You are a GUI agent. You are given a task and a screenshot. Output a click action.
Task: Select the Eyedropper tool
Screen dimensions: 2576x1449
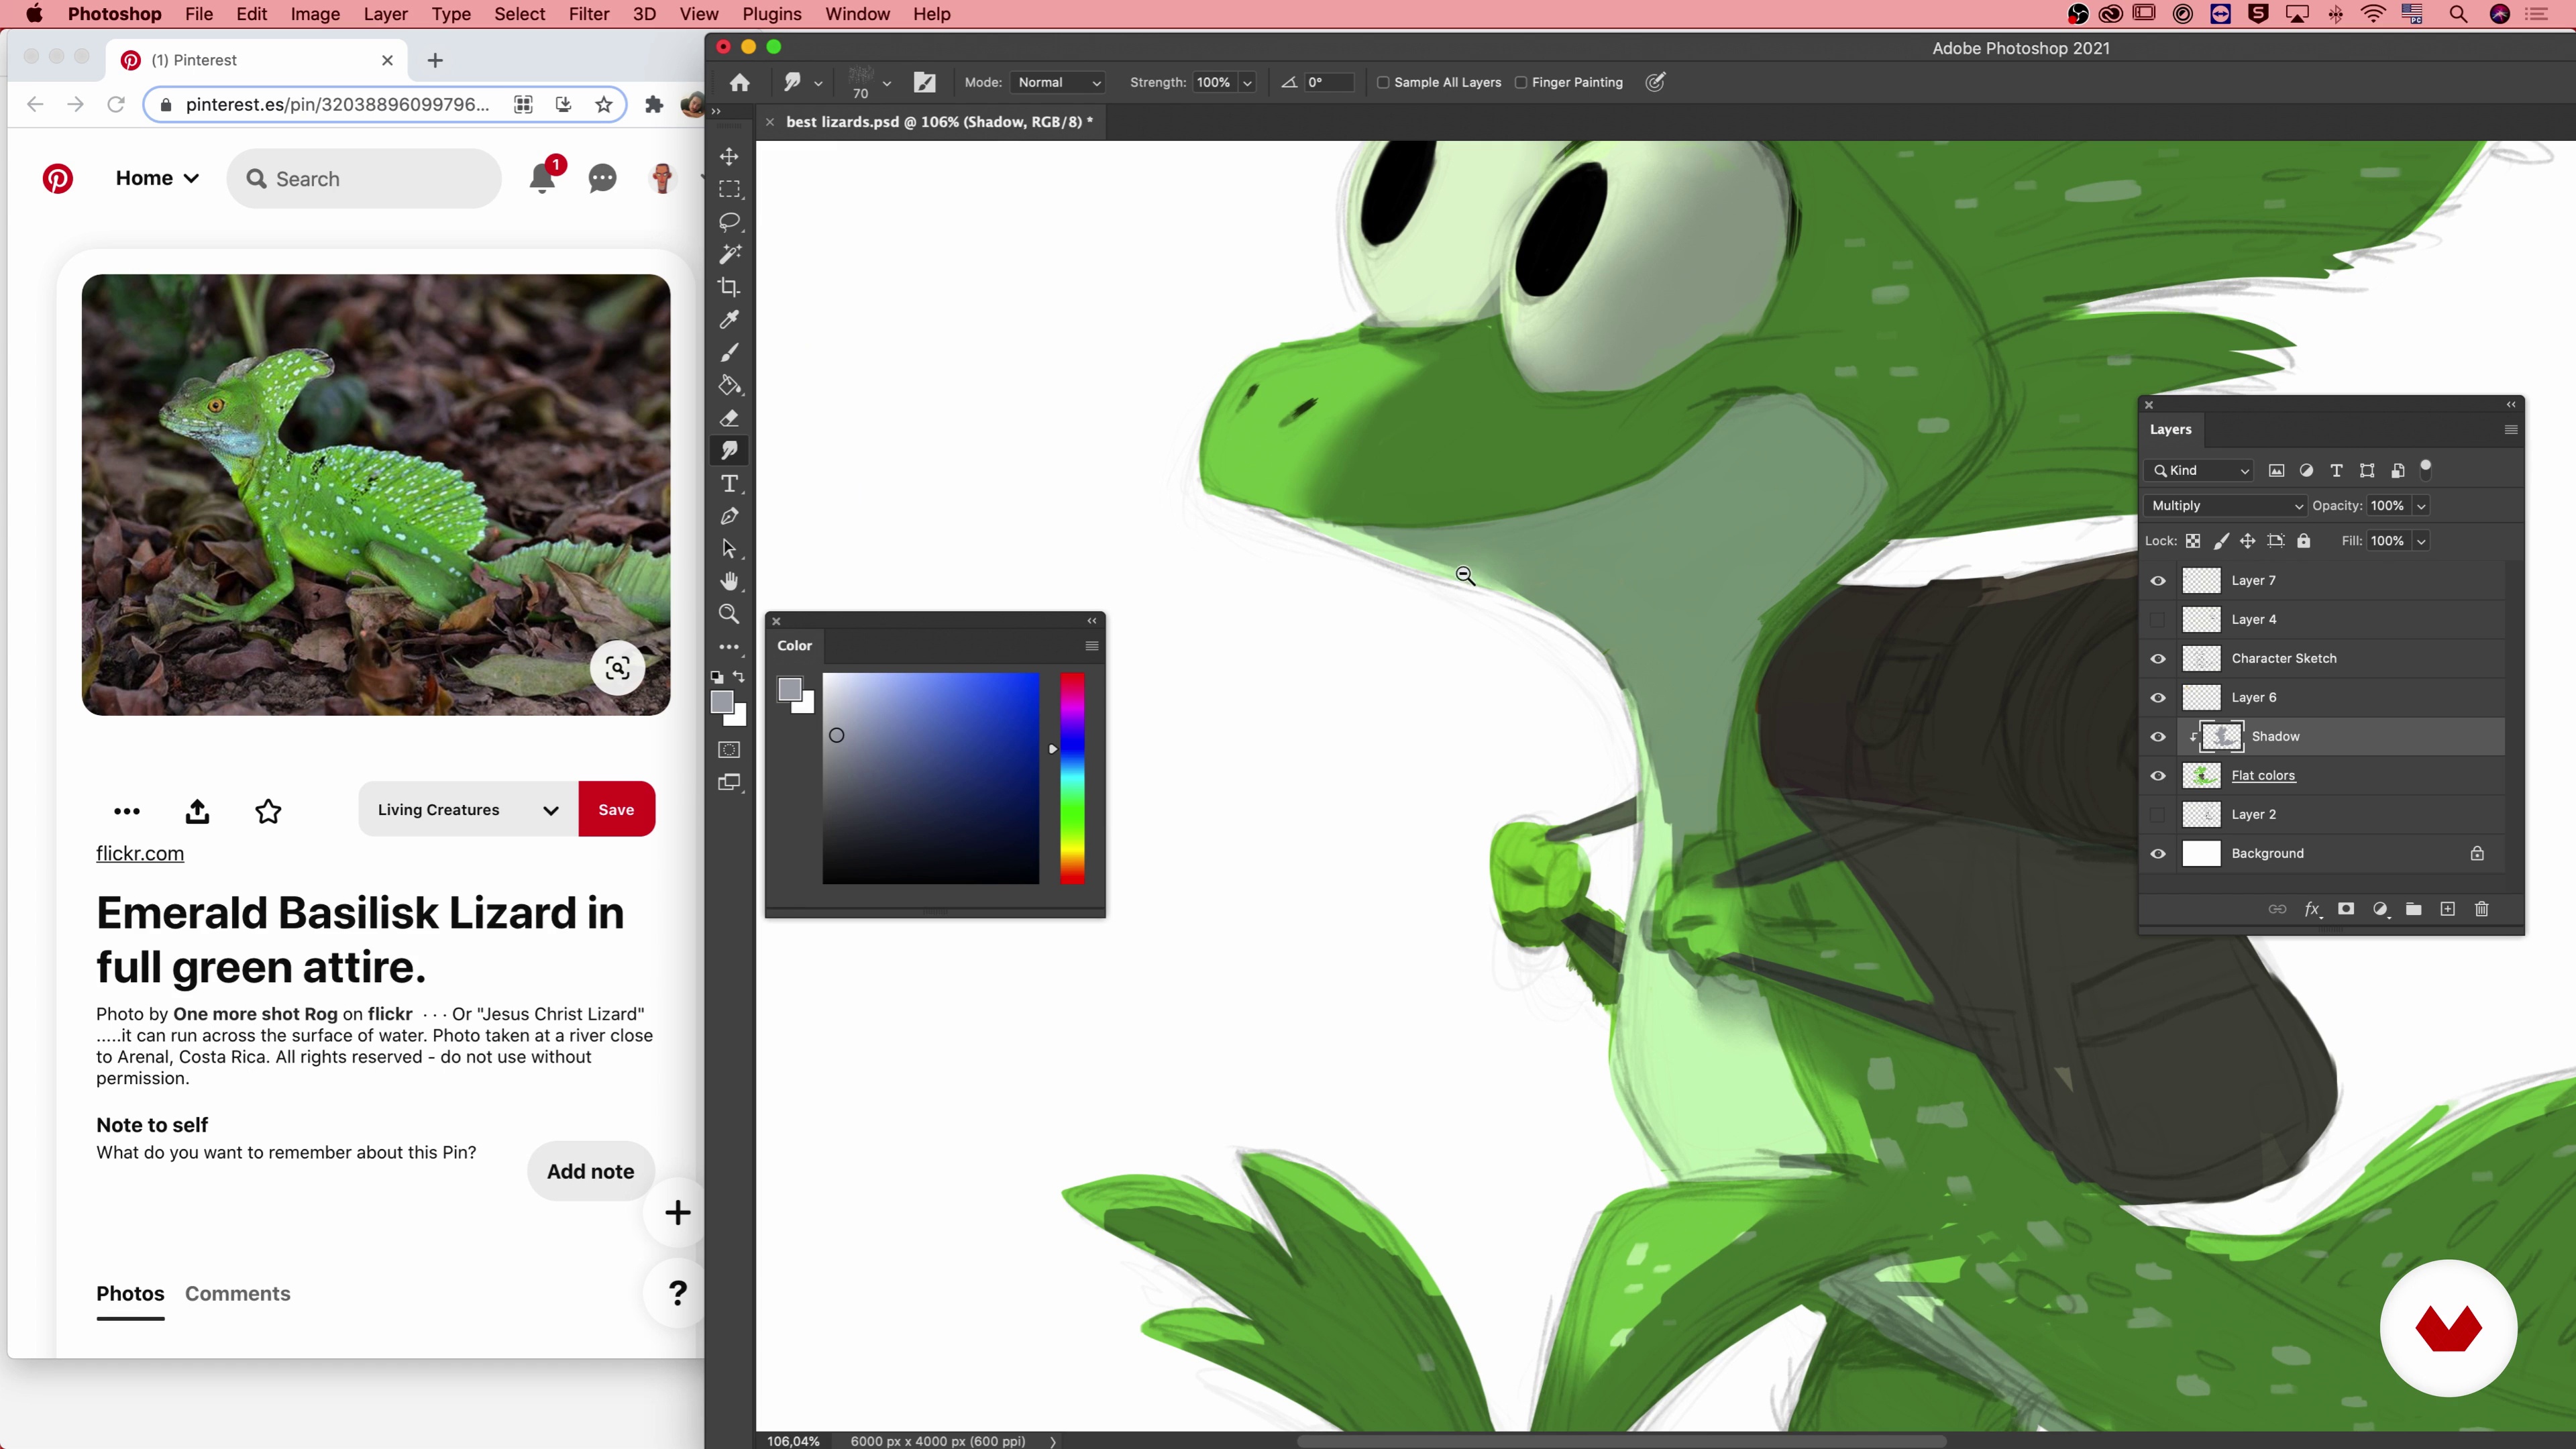pyautogui.click(x=729, y=320)
